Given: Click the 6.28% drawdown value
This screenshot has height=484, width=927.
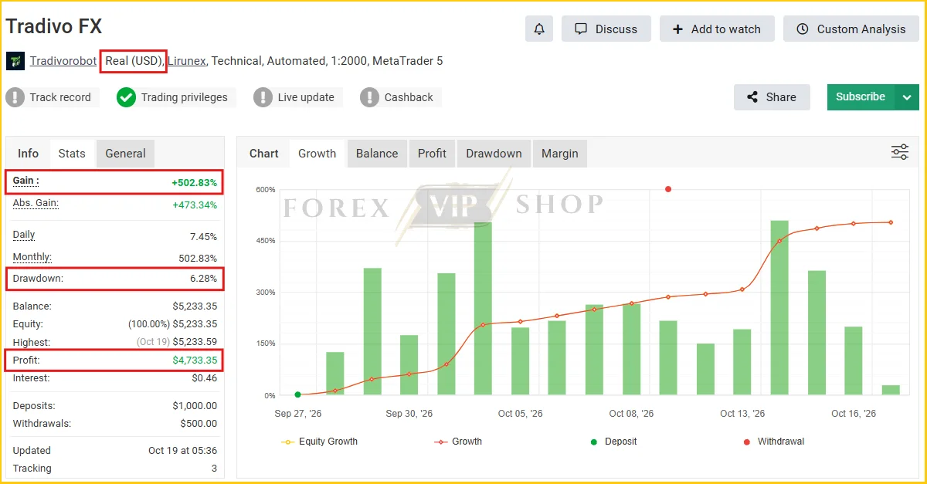Looking at the screenshot, I should coord(203,278).
